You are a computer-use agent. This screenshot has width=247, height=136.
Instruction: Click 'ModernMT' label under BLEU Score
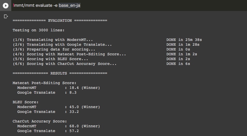27,107
